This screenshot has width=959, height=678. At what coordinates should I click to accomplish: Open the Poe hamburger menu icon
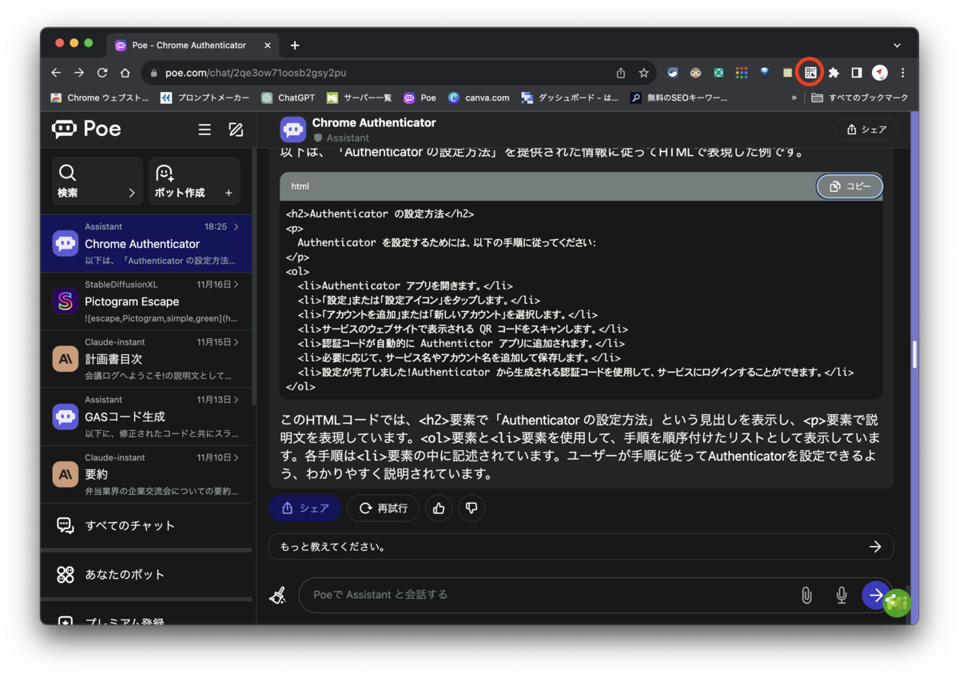coord(205,129)
